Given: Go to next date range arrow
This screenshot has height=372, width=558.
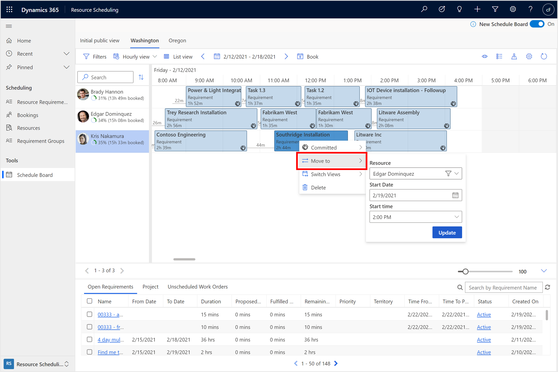Looking at the screenshot, I should pos(286,56).
